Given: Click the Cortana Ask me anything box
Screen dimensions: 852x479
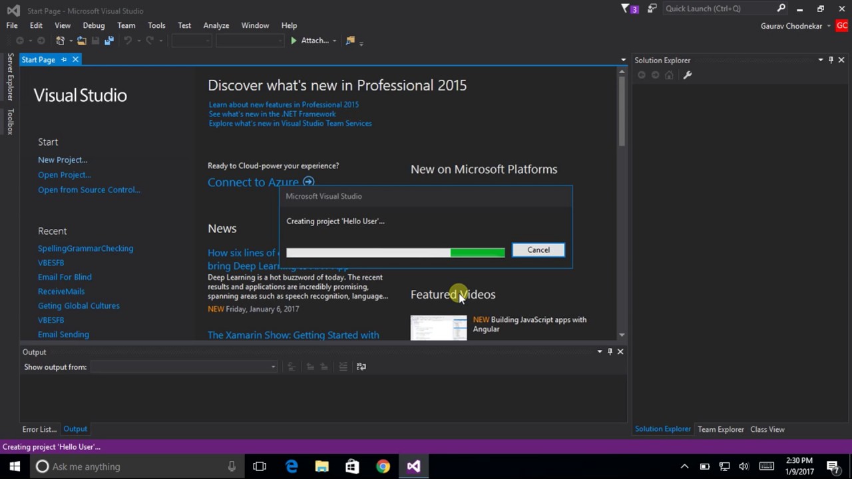Looking at the screenshot, I should click(x=138, y=466).
